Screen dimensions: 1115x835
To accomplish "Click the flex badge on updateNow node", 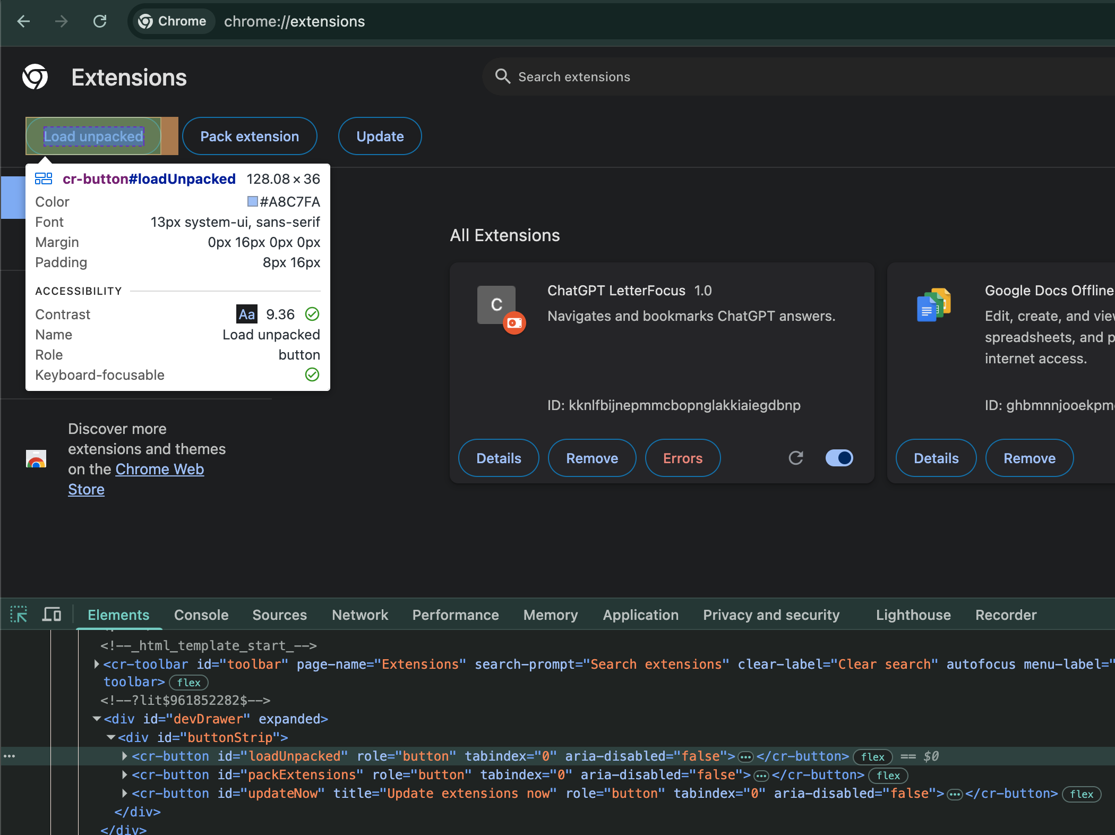I will pos(1081,794).
